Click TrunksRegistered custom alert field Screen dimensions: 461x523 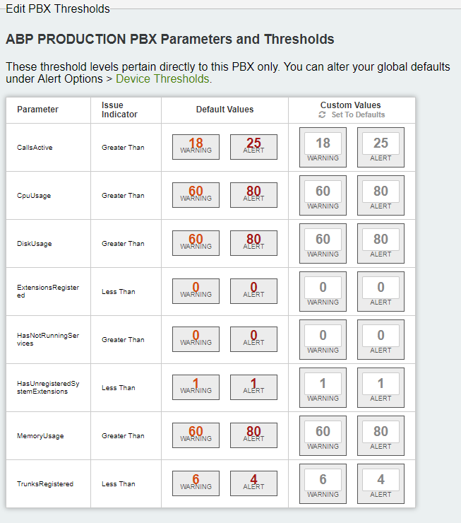tap(381, 479)
